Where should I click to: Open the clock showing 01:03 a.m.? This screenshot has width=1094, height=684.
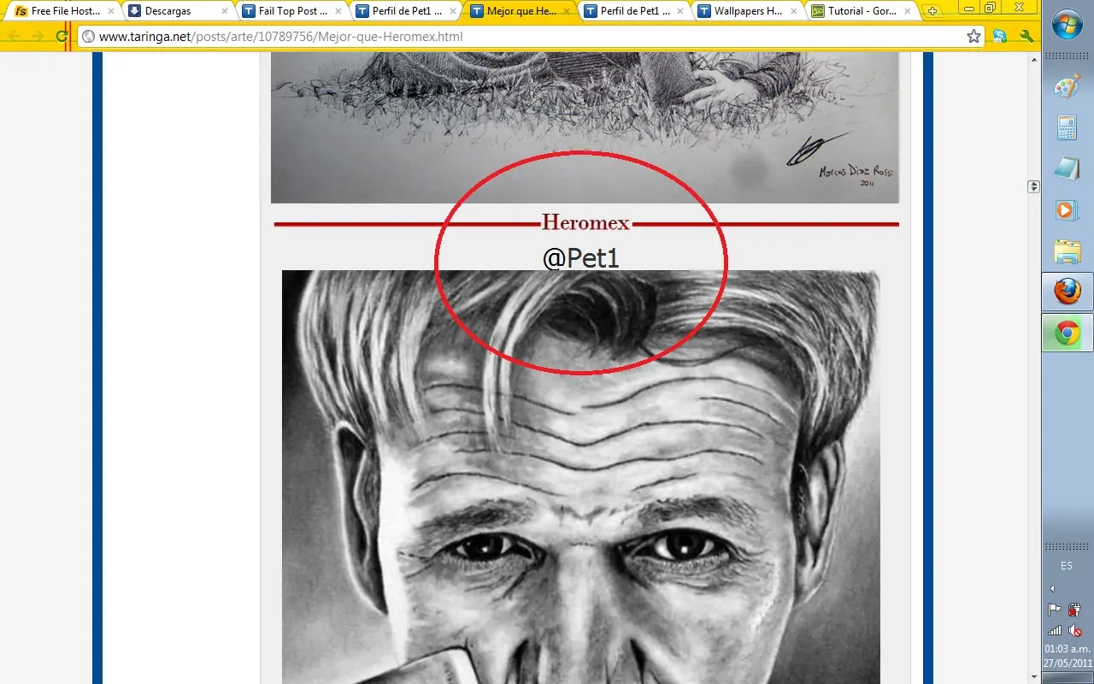(x=1067, y=649)
